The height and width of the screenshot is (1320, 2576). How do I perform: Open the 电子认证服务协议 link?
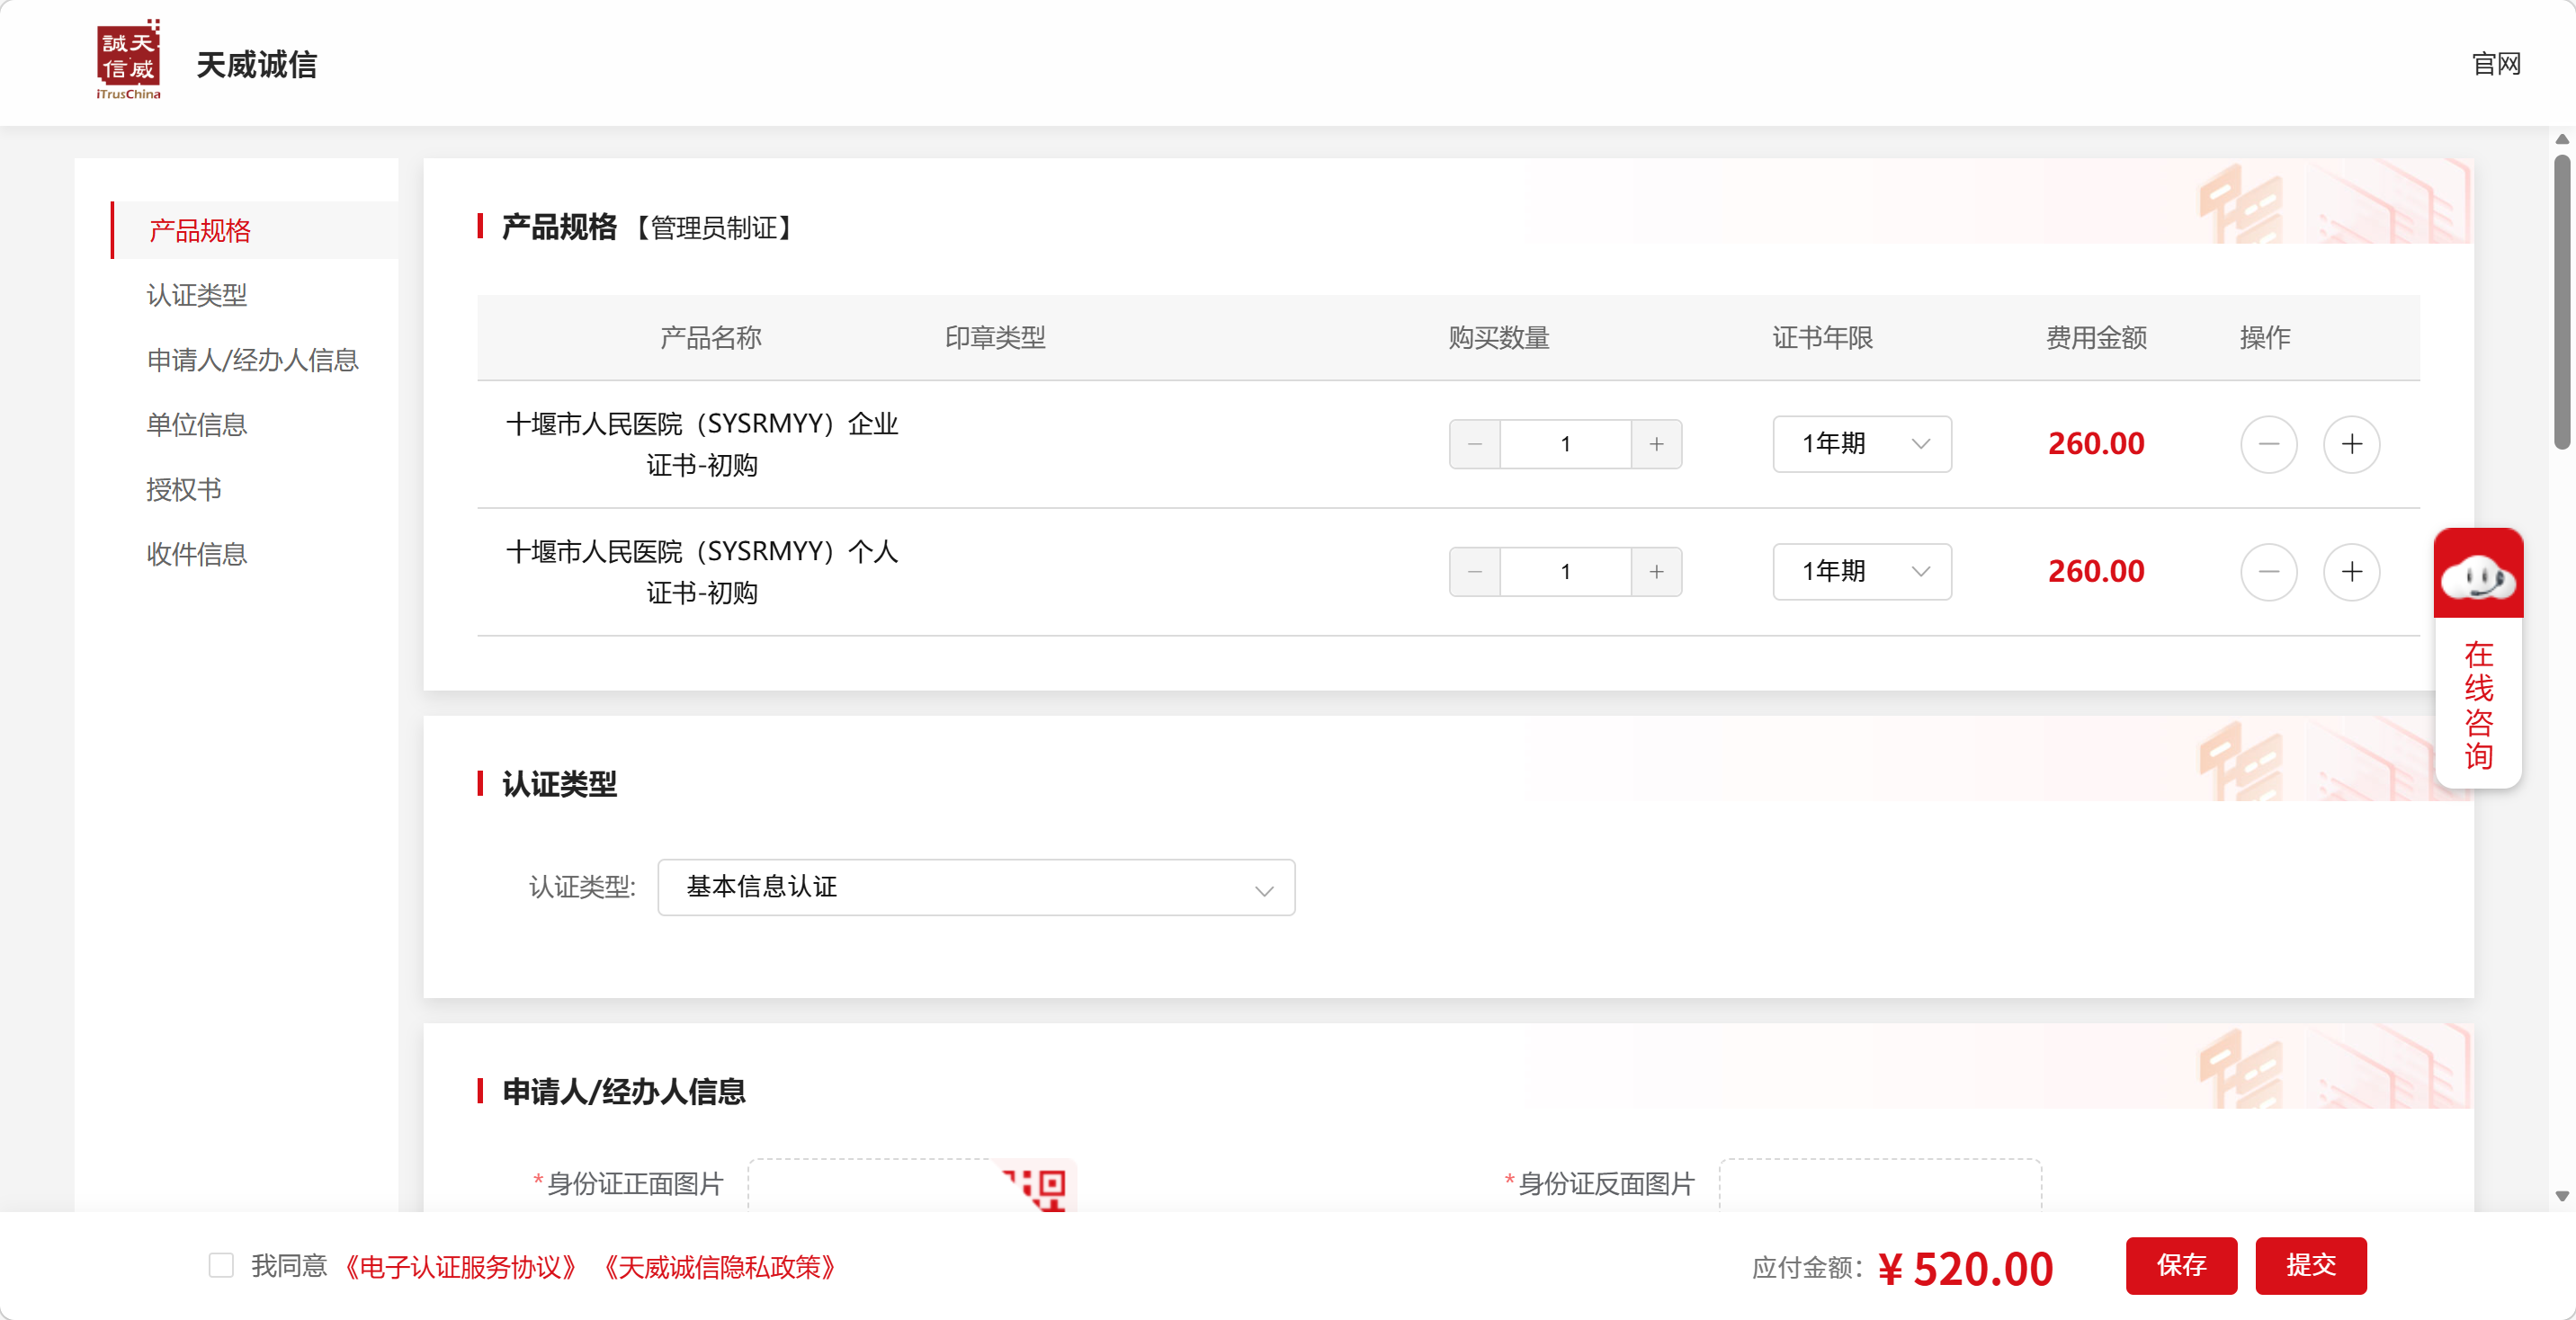tap(460, 1267)
